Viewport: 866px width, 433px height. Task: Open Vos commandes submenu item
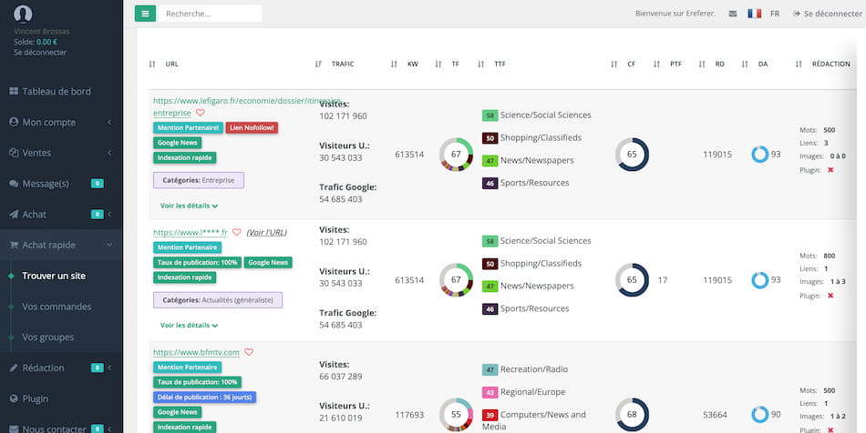click(57, 307)
